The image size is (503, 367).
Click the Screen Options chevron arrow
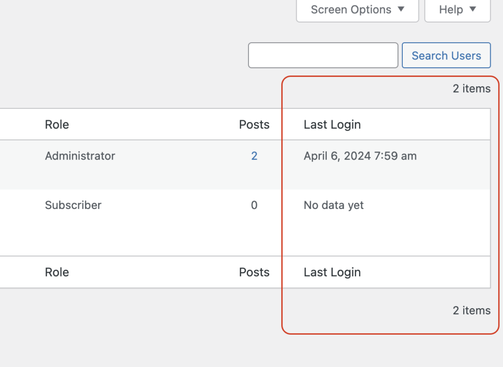[x=401, y=9]
